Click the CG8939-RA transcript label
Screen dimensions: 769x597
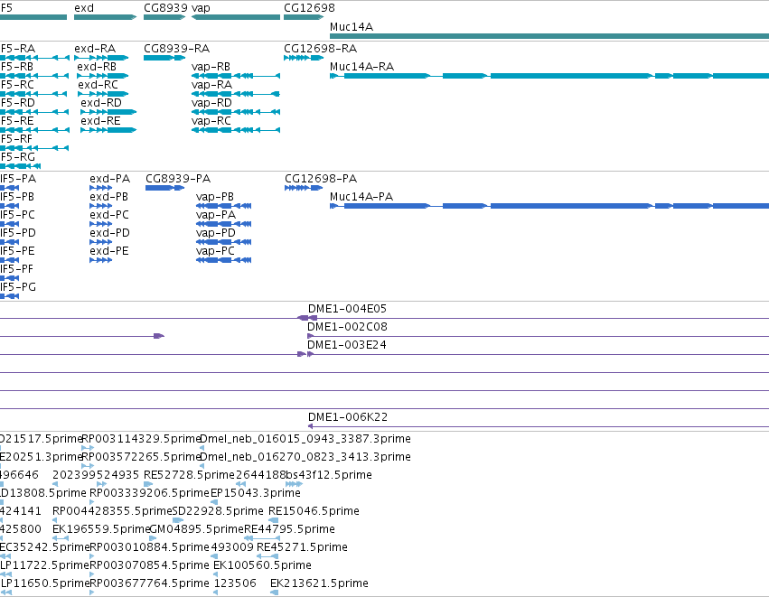point(176,49)
